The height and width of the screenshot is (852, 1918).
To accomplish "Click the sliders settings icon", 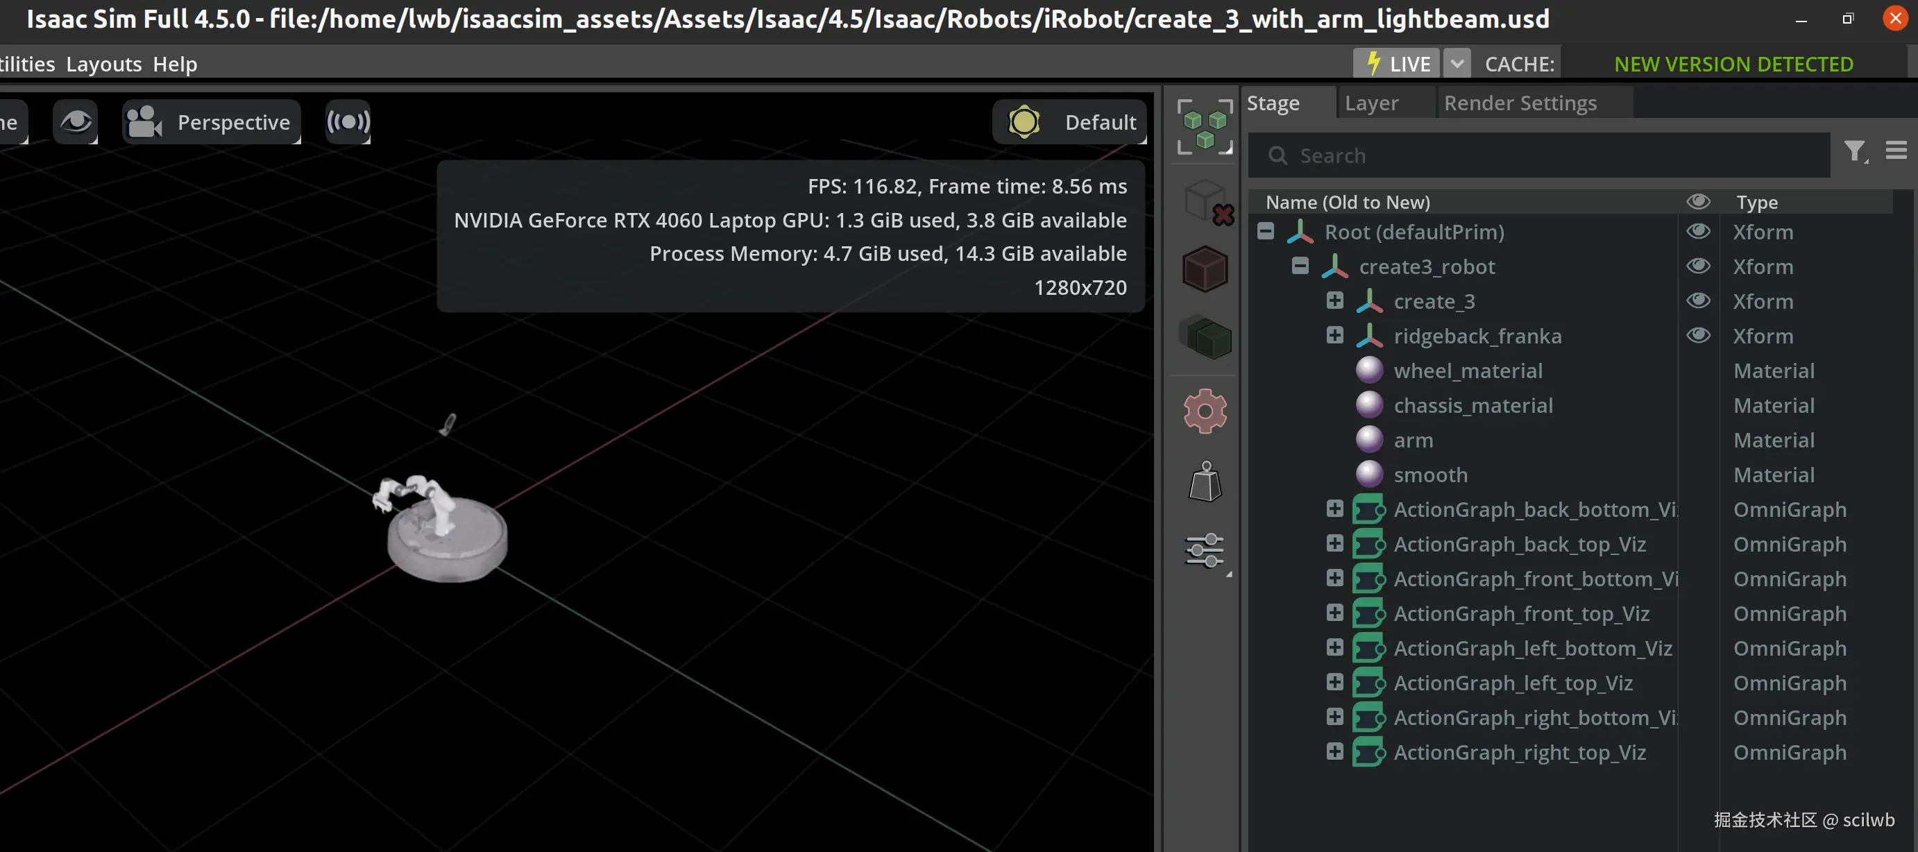I will click(x=1204, y=550).
